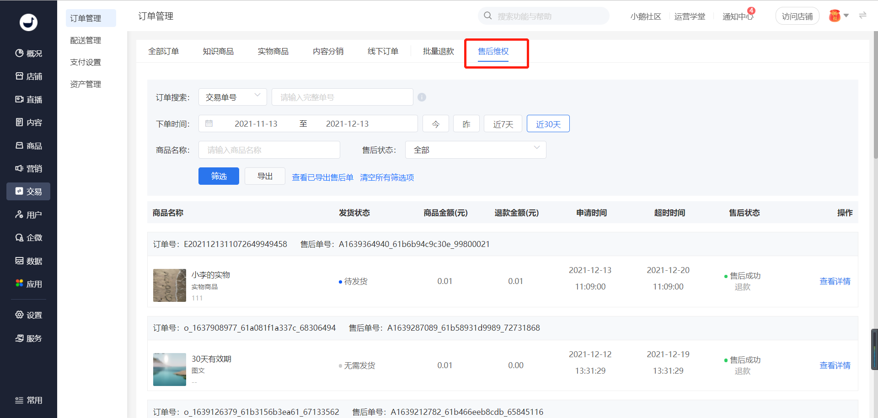Select the 今 today date option

[435, 124]
